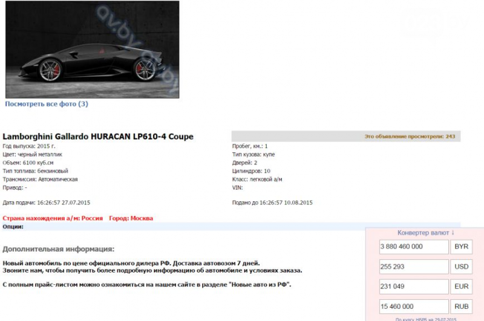This screenshot has height=321, width=484.
Task: Click the USD currency label button
Action: [462, 267]
